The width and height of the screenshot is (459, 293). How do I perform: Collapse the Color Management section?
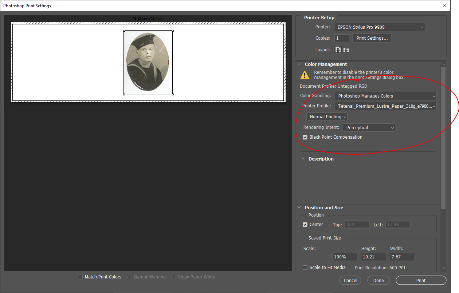(x=299, y=64)
